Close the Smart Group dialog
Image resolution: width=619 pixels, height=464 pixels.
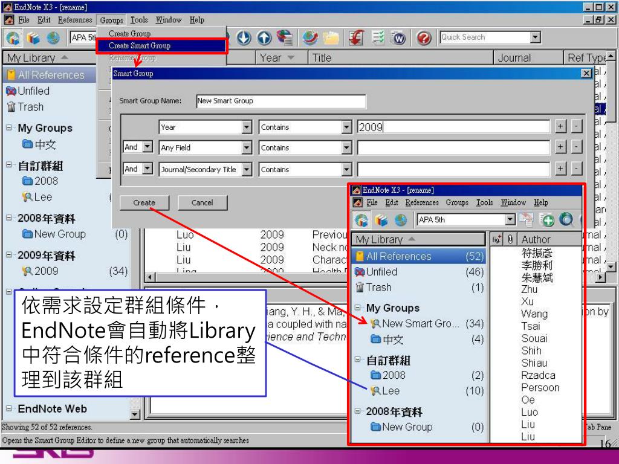(x=586, y=73)
